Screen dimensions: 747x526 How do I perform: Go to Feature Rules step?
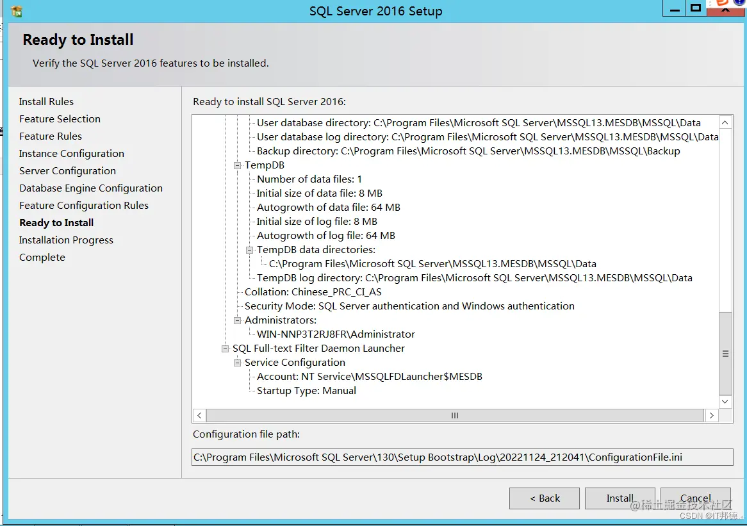(x=51, y=136)
